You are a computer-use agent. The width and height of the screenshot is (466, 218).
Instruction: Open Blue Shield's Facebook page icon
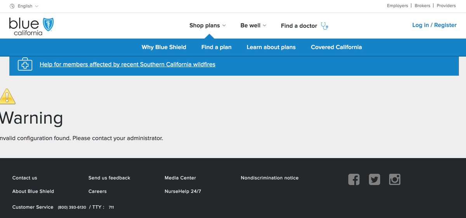click(354, 179)
